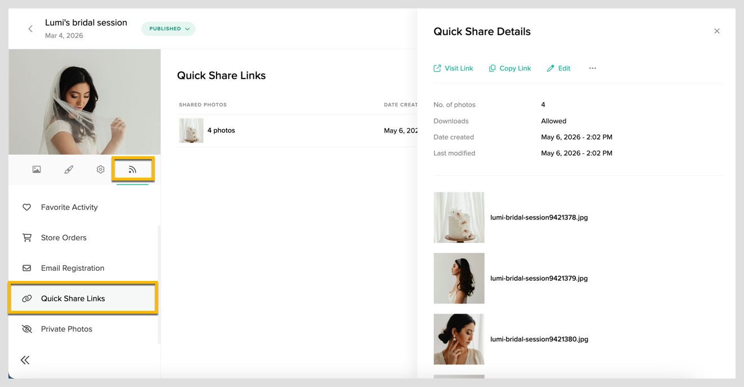Click the SHARED PHOTOS column header

203,105
